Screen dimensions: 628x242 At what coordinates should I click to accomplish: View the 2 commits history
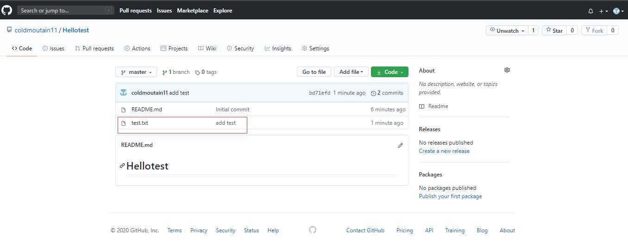point(387,93)
